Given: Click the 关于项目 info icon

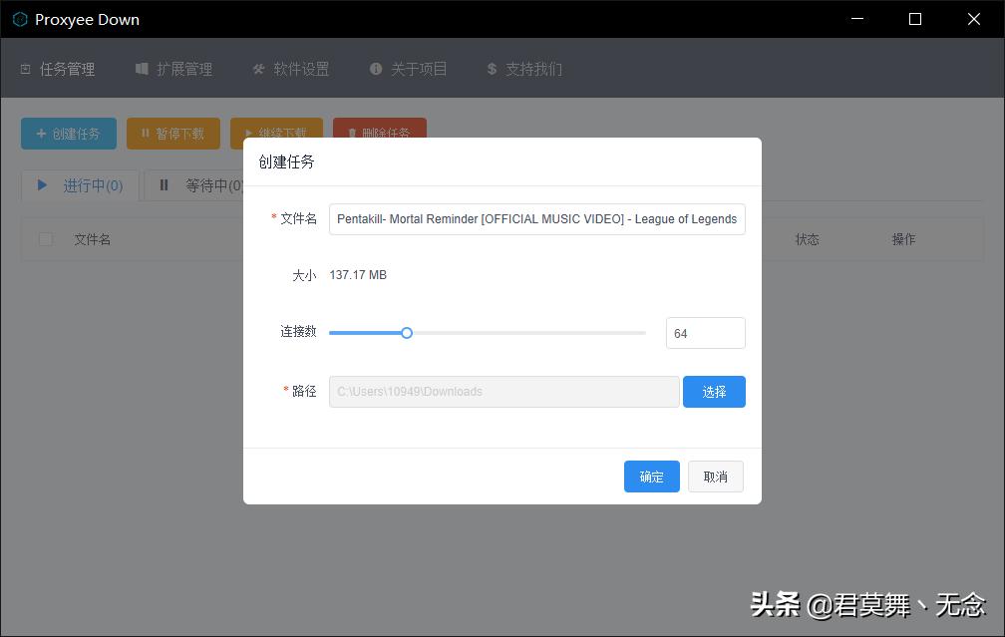Looking at the screenshot, I should pyautogui.click(x=376, y=69).
